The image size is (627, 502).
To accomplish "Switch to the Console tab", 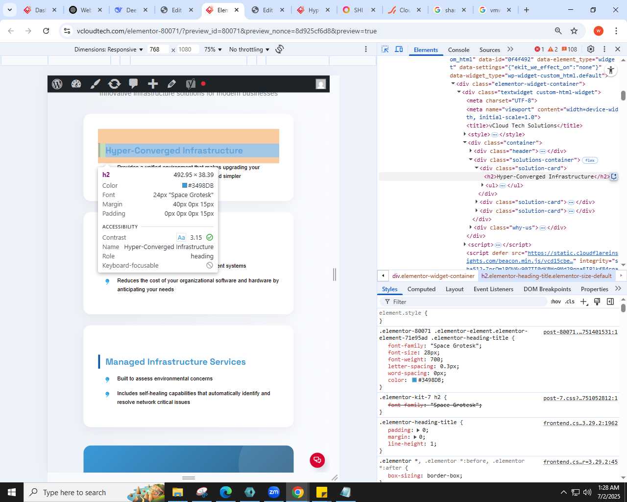I will point(458,50).
